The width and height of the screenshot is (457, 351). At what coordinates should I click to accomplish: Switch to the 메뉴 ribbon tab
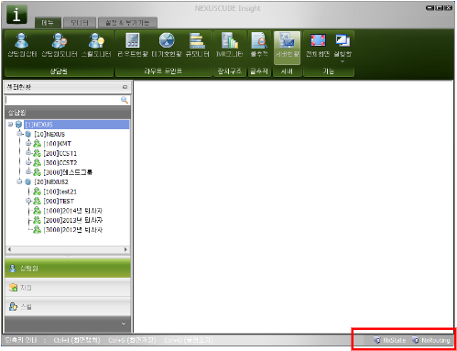(x=48, y=23)
